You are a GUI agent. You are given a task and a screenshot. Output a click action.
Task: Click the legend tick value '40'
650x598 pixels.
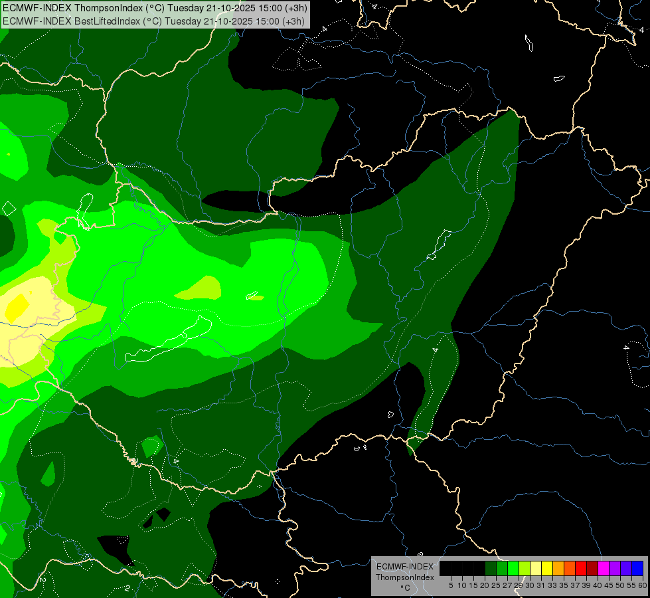point(598,585)
